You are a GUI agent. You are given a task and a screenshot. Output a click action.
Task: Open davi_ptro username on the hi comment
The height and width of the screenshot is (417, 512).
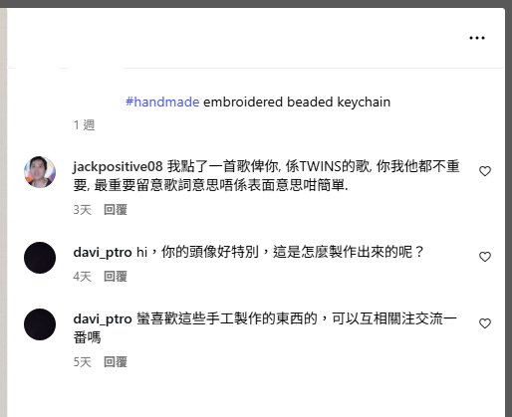coord(103,253)
